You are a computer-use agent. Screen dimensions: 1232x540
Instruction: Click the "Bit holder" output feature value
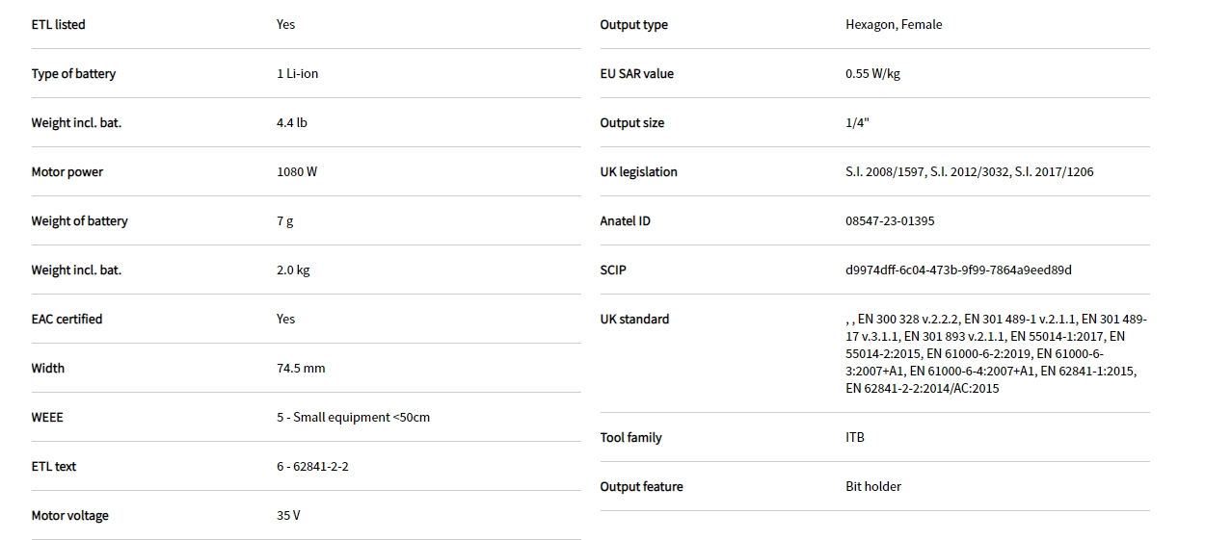(873, 487)
